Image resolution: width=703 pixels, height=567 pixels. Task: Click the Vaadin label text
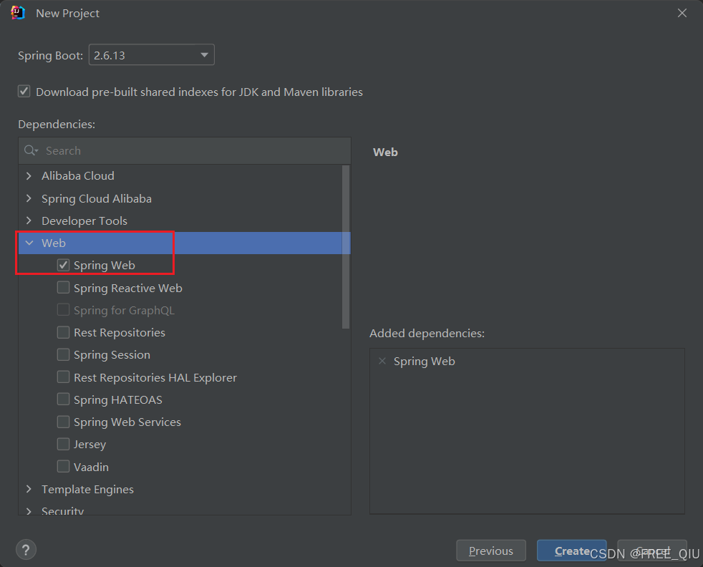point(91,467)
